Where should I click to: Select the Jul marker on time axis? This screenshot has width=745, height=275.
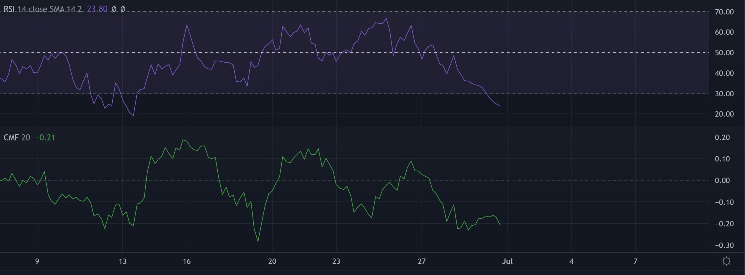(x=507, y=261)
